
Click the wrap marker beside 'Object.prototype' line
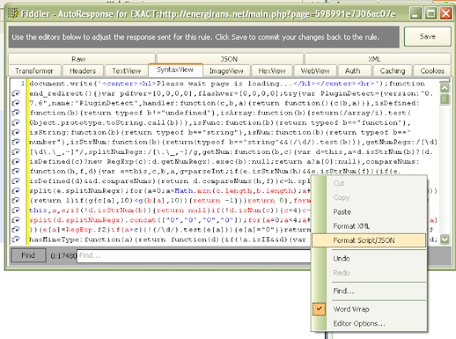pos(16,122)
